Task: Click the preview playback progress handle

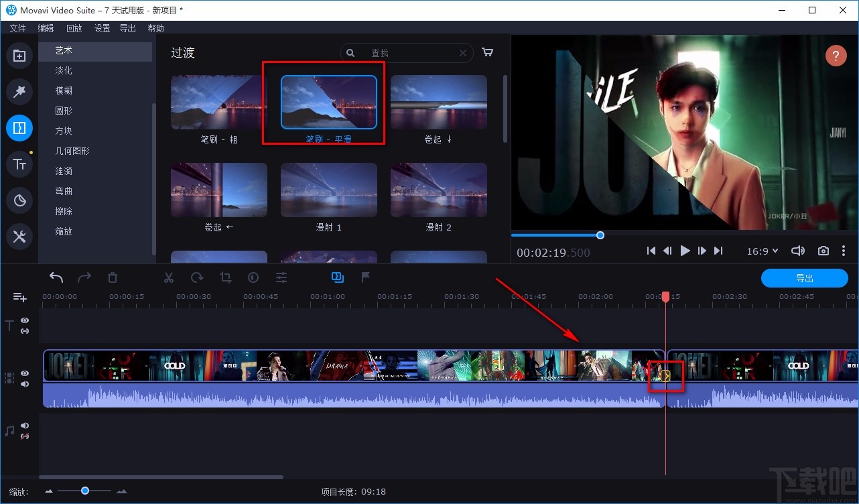Action: pyautogui.click(x=600, y=235)
